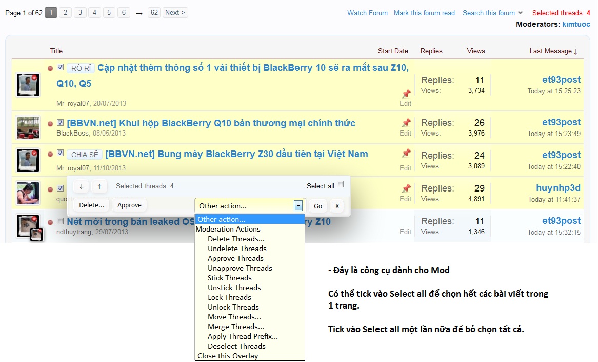The height and width of the screenshot is (362, 598).
Task: Sort threads by Replies column
Action: click(x=431, y=51)
